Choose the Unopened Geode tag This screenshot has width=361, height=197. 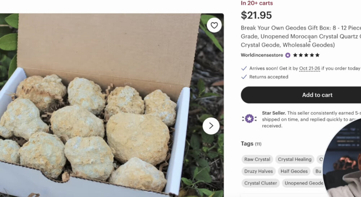point(304,183)
